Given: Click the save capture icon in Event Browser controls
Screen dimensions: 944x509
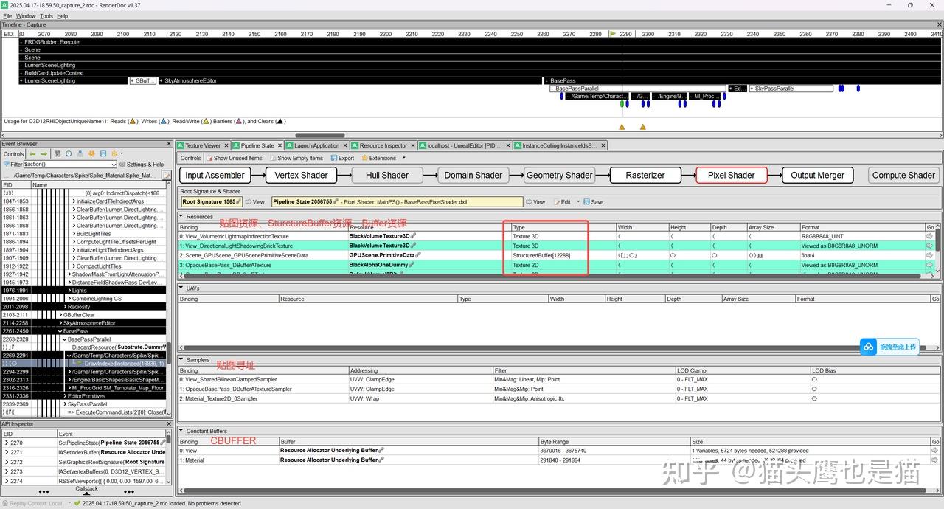Looking at the screenshot, I should [x=103, y=153].
